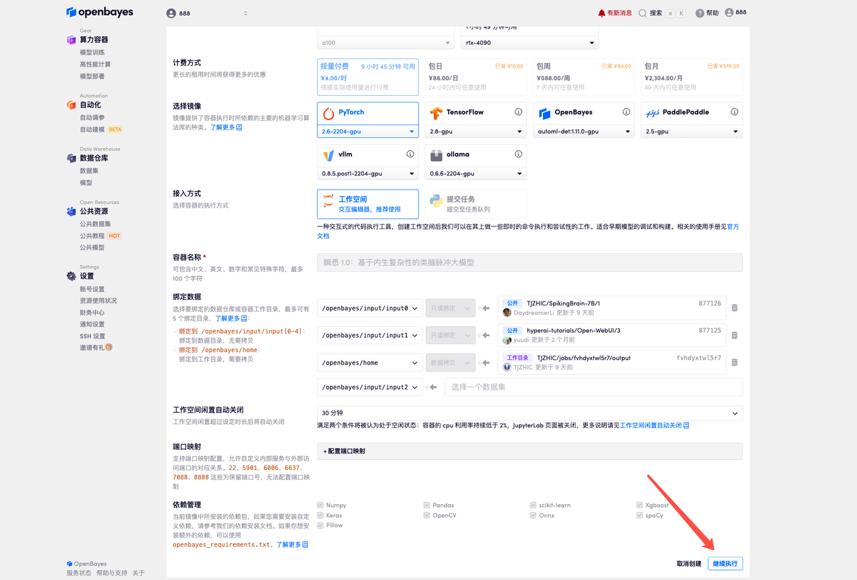857x580 pixels.
Task: Toggle the Keras checkbox
Action: tap(320, 515)
